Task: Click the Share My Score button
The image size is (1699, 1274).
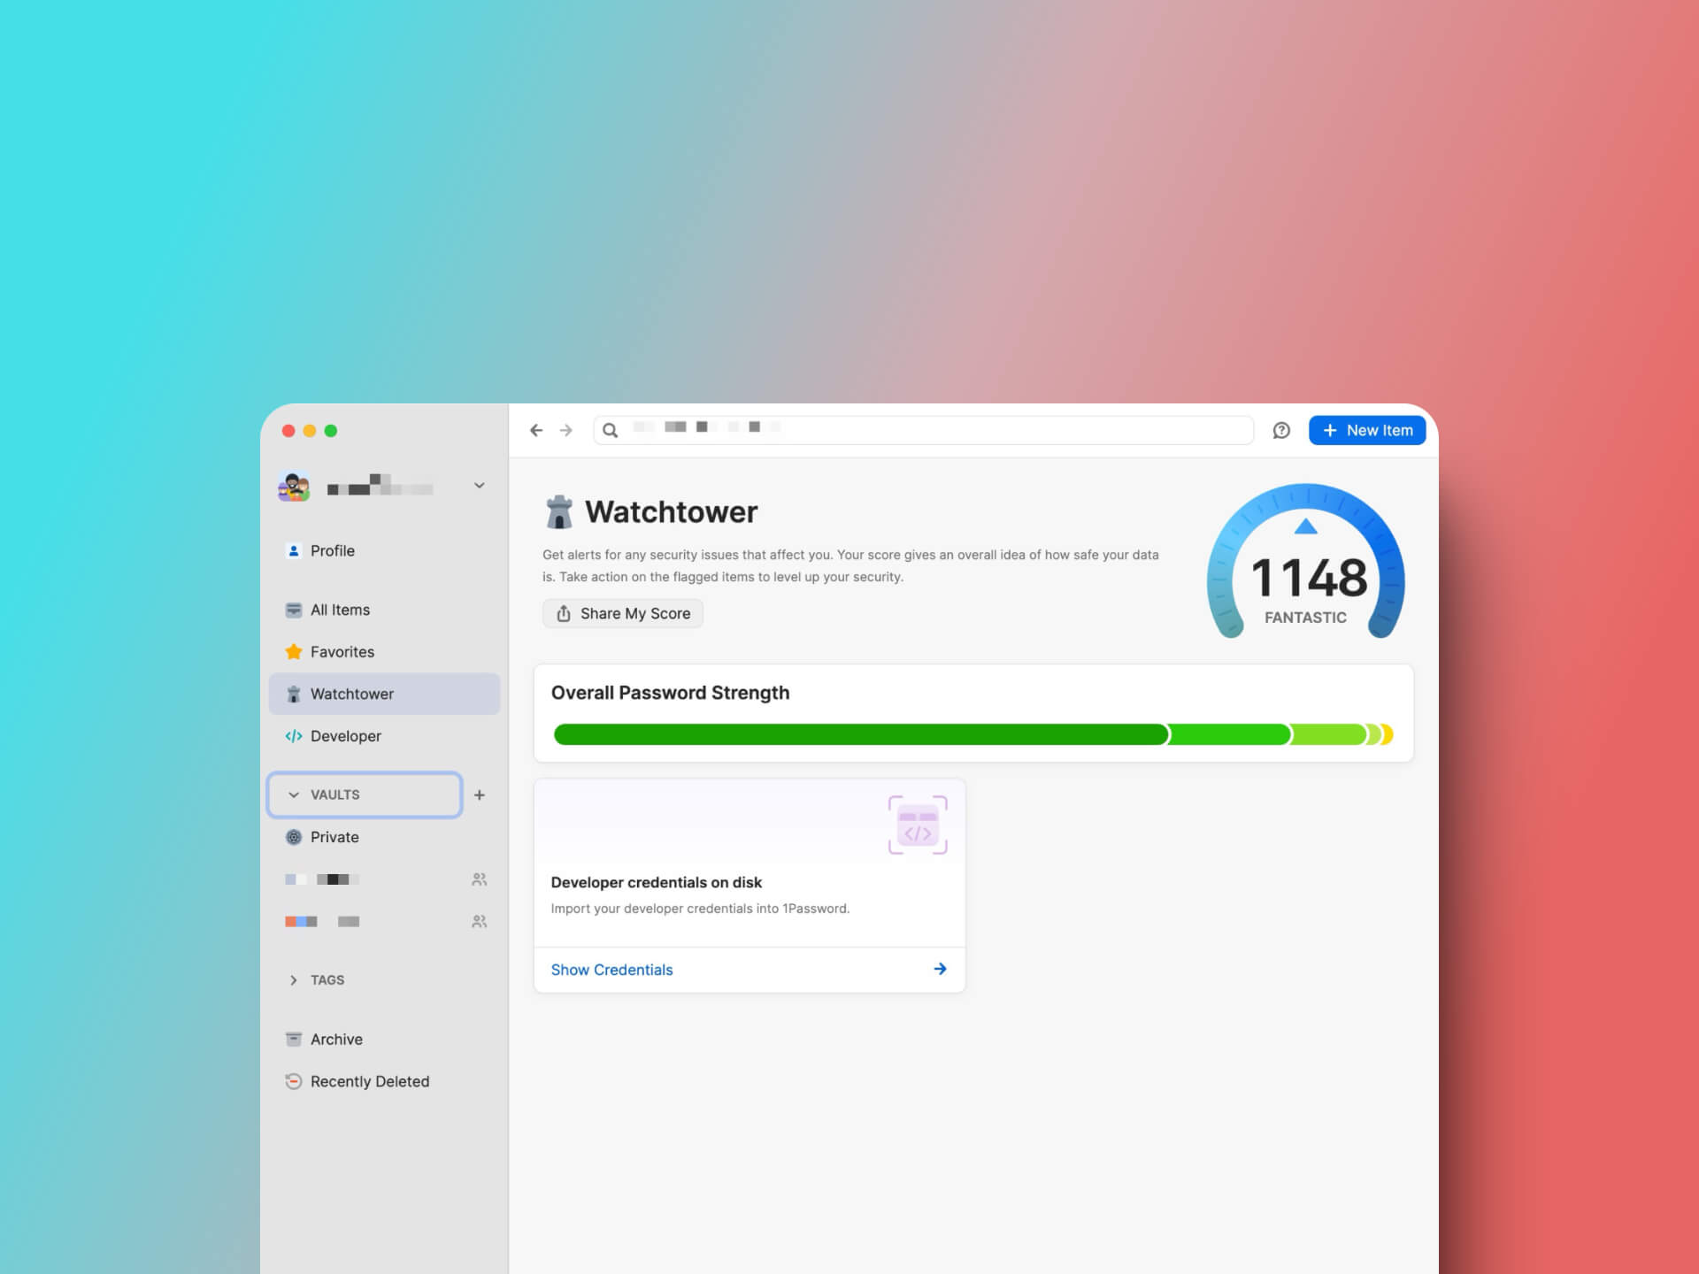Action: tap(624, 613)
